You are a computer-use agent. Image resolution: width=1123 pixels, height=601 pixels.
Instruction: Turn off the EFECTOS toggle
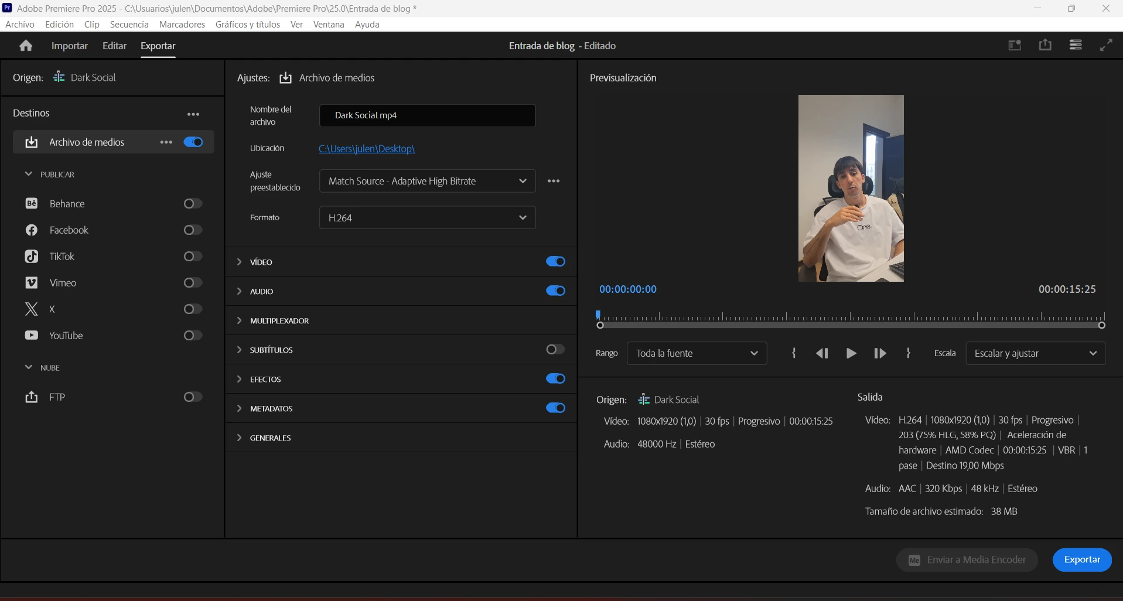pyautogui.click(x=555, y=378)
